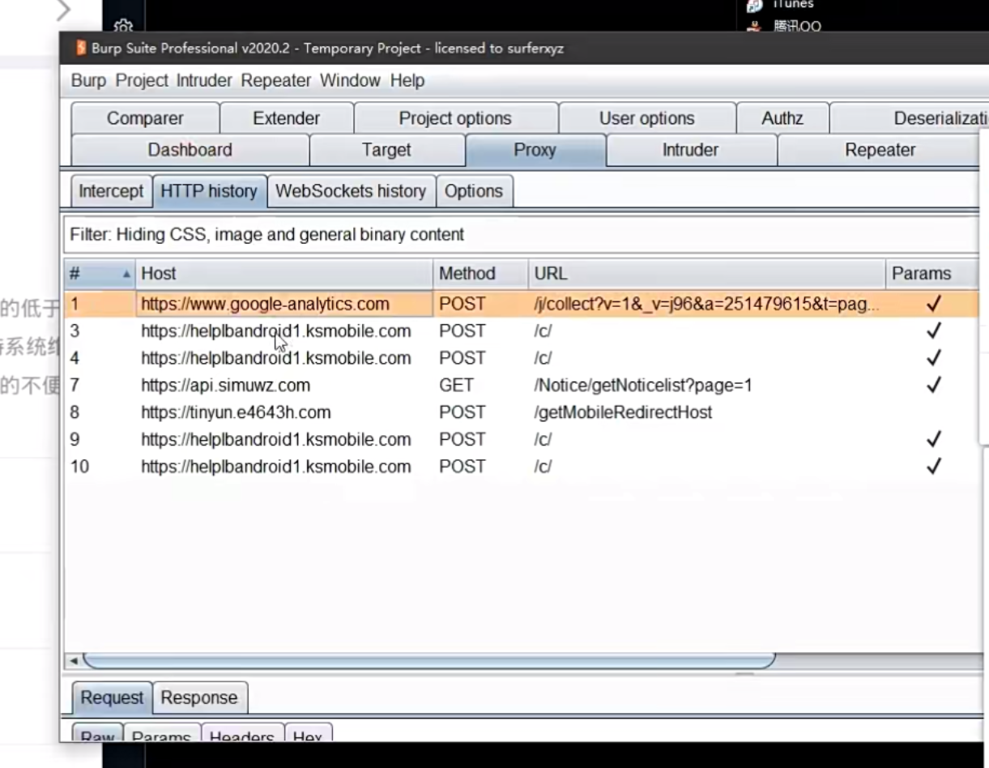Click the GET method cell

456,386
